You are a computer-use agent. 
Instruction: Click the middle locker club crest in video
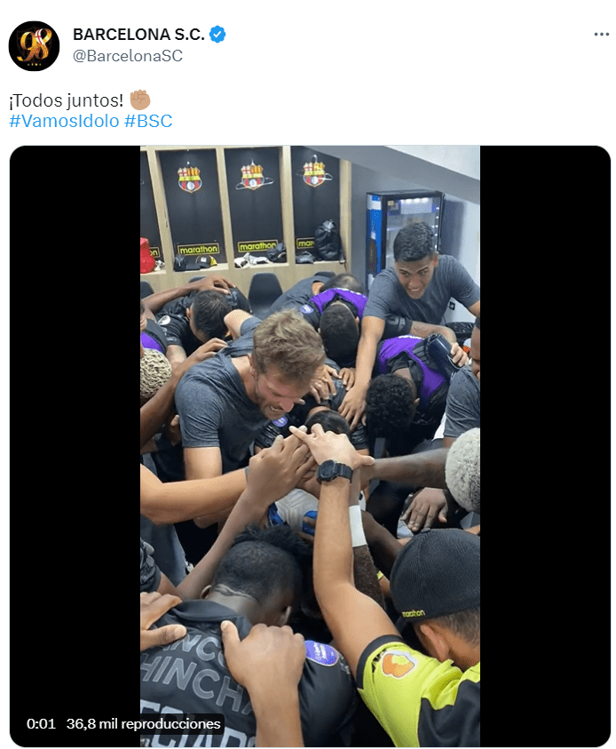pyautogui.click(x=252, y=175)
